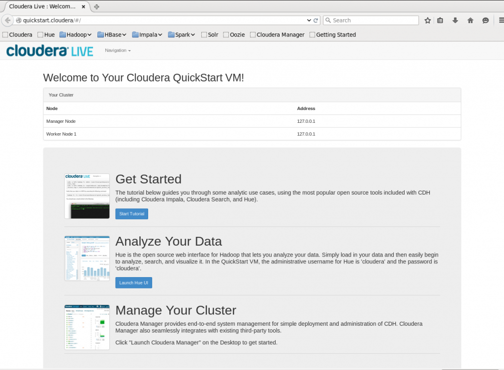504x370 pixels.
Task: Expand the Spark bookmark folder
Action: click(182, 35)
